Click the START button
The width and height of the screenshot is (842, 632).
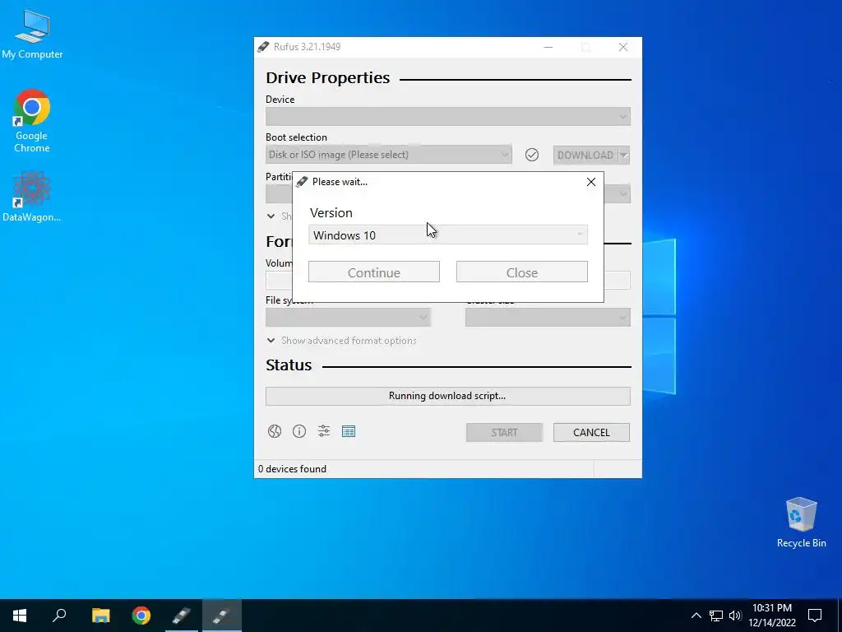(x=504, y=433)
